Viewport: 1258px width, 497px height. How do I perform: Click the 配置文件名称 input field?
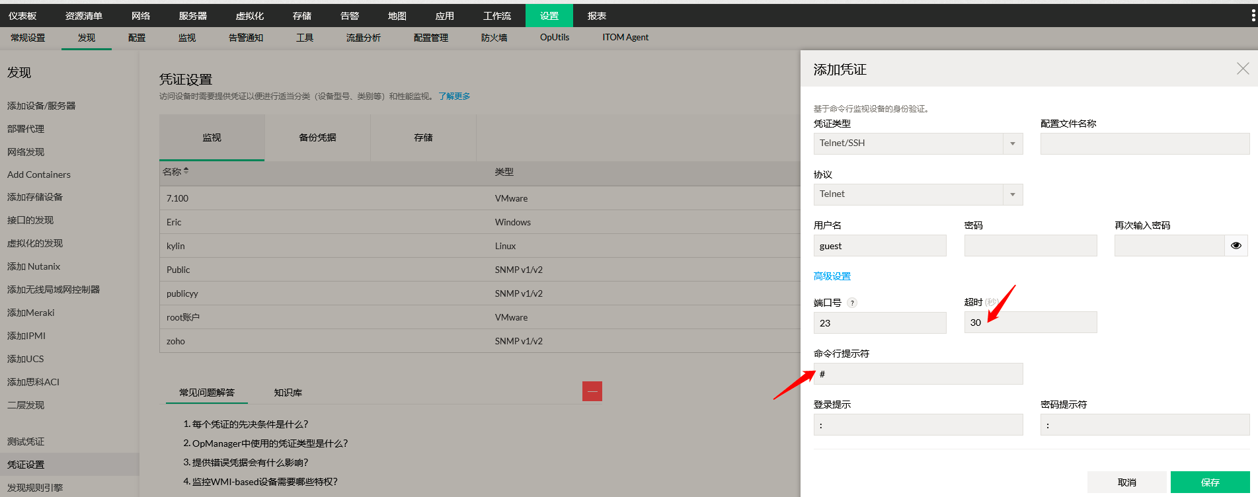[x=1145, y=143]
